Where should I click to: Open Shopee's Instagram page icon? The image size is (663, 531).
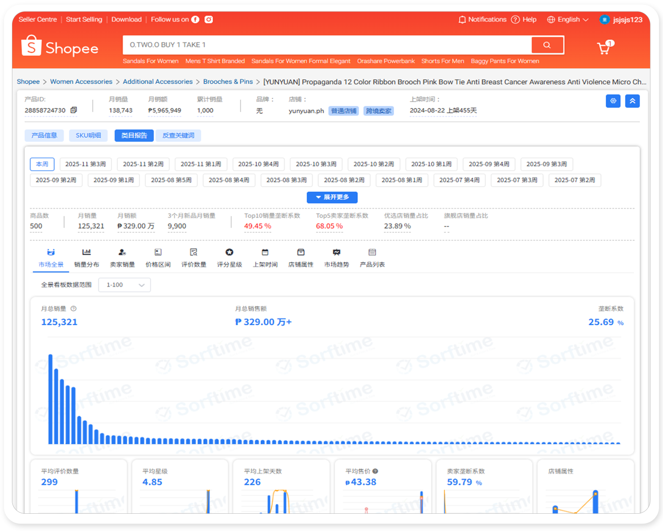209,19
